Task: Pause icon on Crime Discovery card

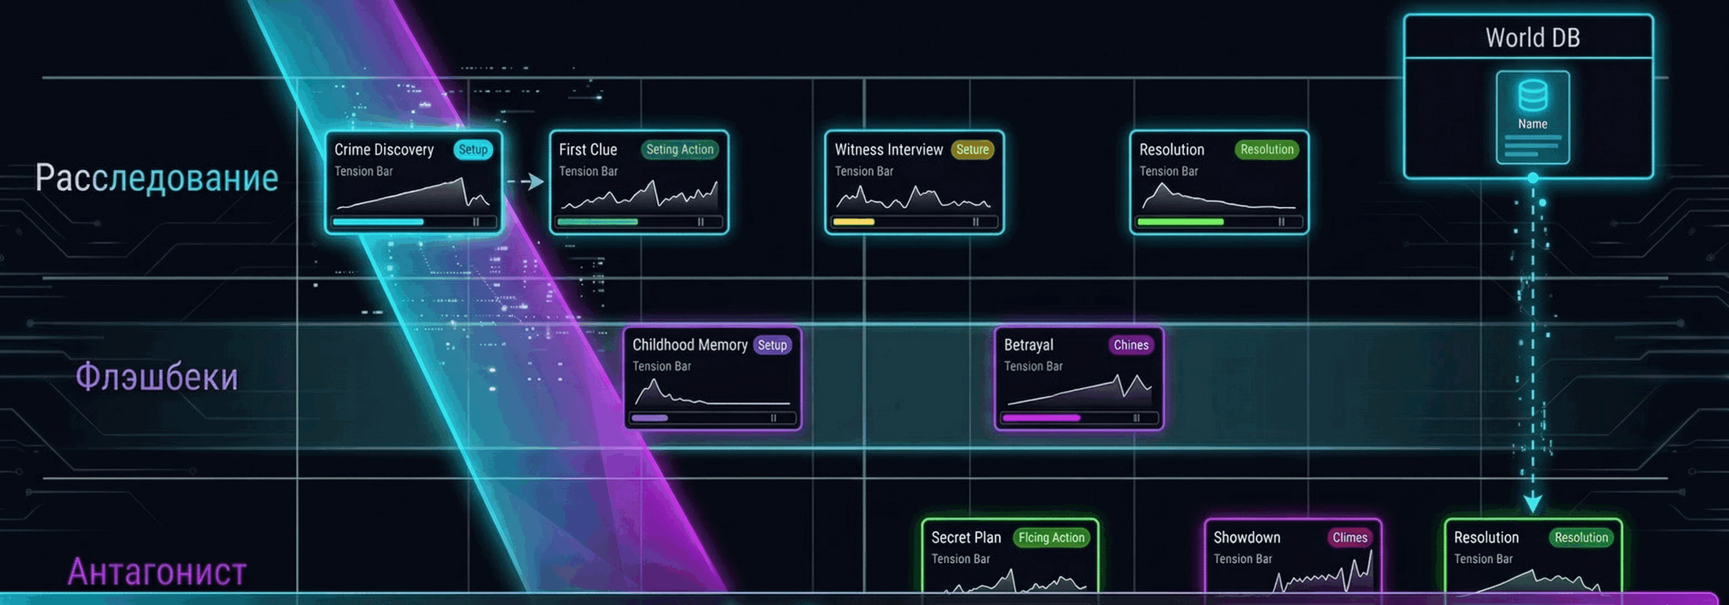Action: 476,222
